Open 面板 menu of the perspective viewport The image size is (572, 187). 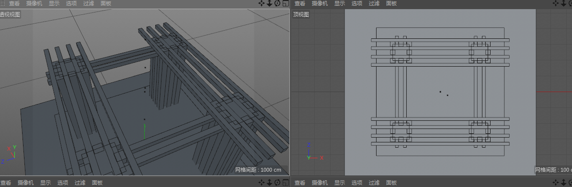pyautogui.click(x=105, y=4)
